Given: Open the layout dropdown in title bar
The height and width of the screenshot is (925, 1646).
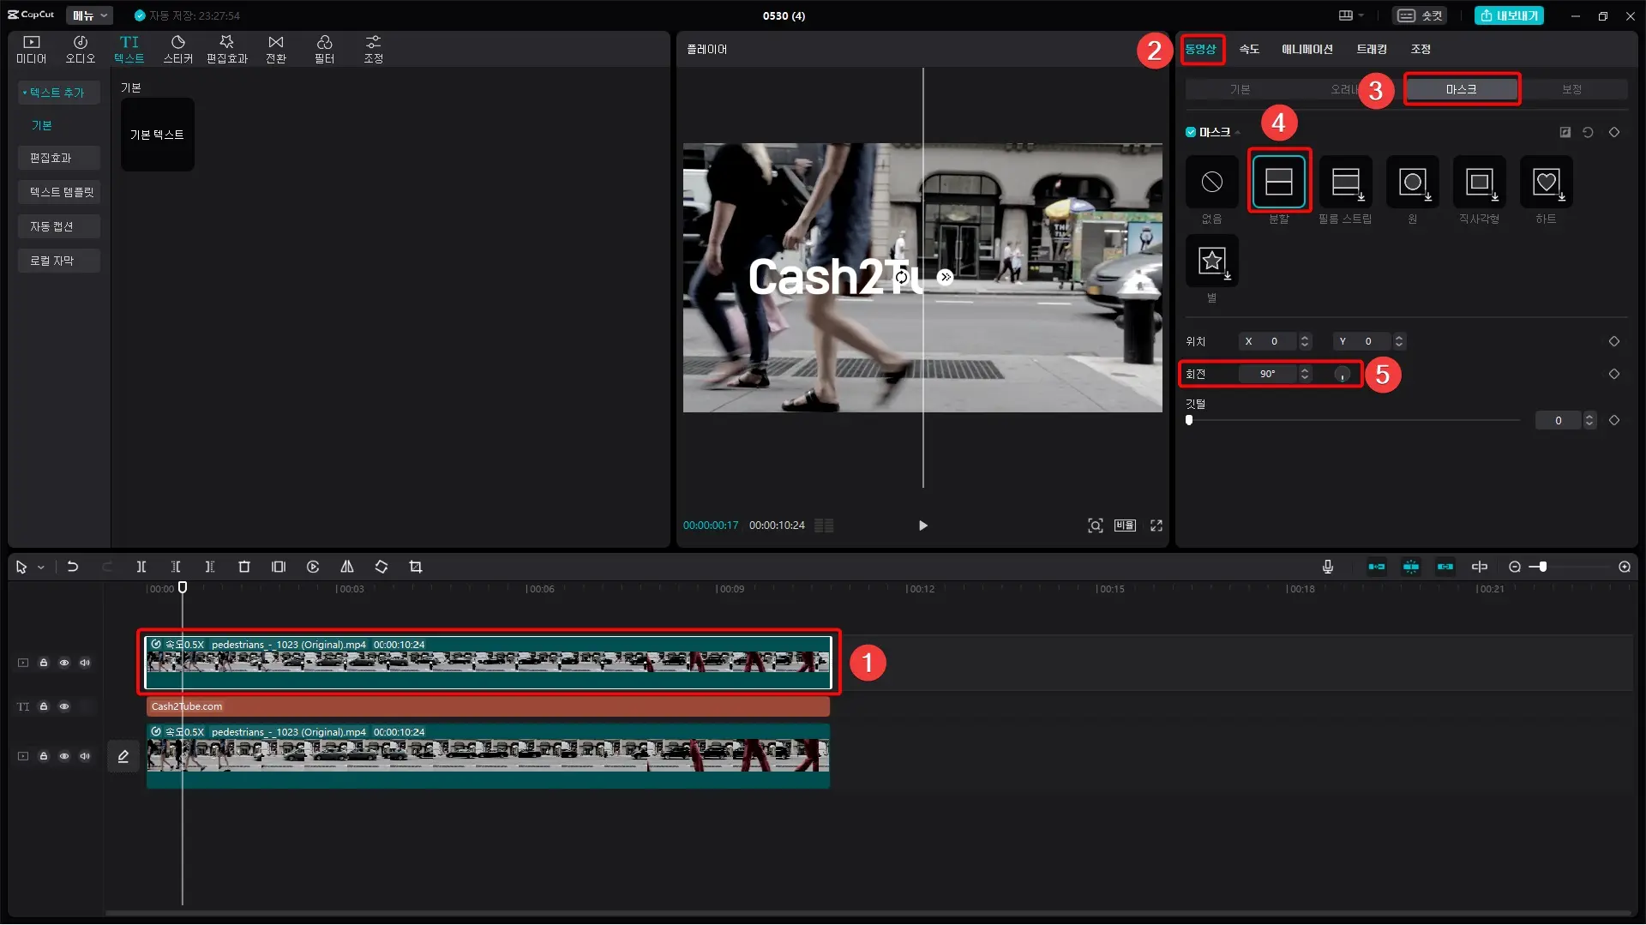Looking at the screenshot, I should coord(1351,15).
